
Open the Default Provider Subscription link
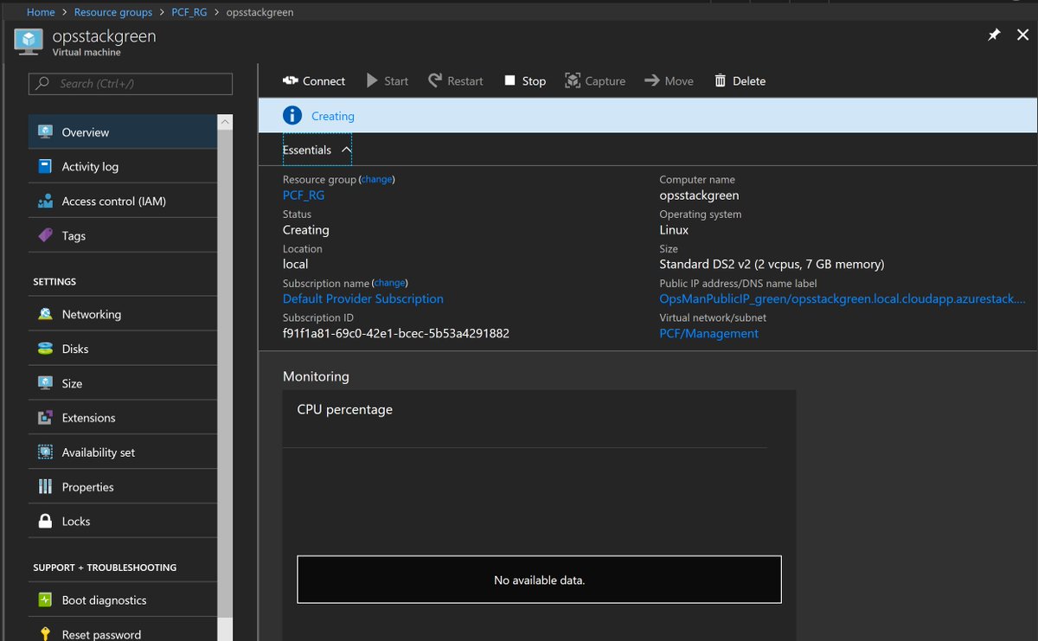click(363, 299)
